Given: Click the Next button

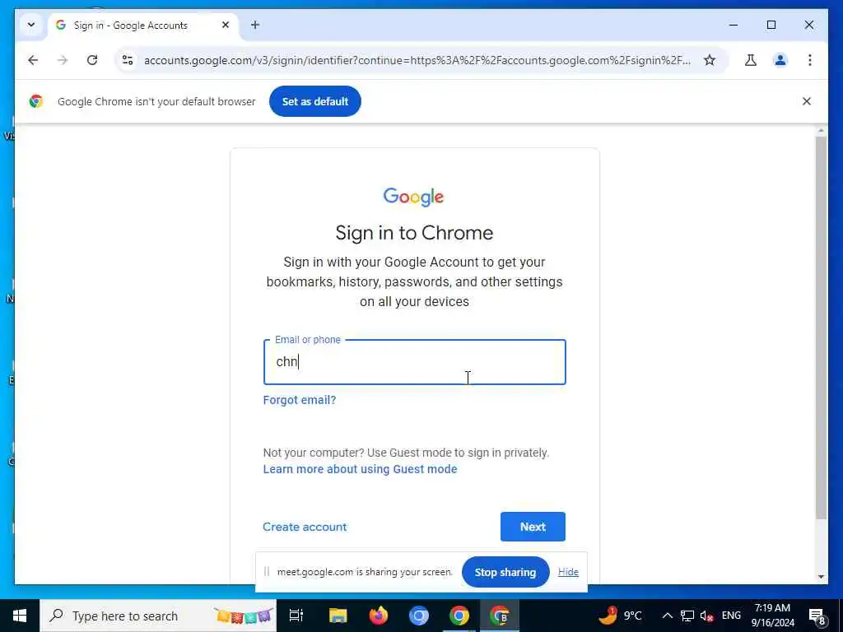Looking at the screenshot, I should 533,527.
